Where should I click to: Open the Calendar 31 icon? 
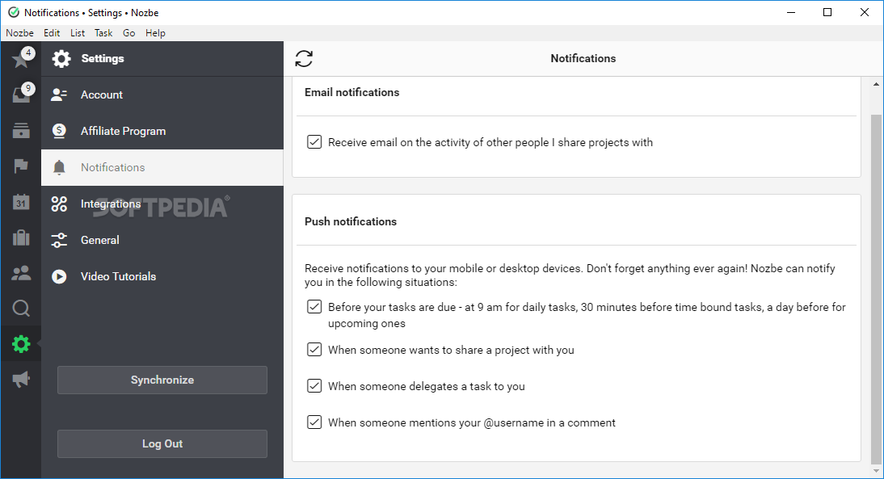coord(22,202)
